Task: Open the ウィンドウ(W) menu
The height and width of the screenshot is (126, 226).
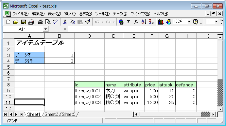Action: tap(140, 14)
